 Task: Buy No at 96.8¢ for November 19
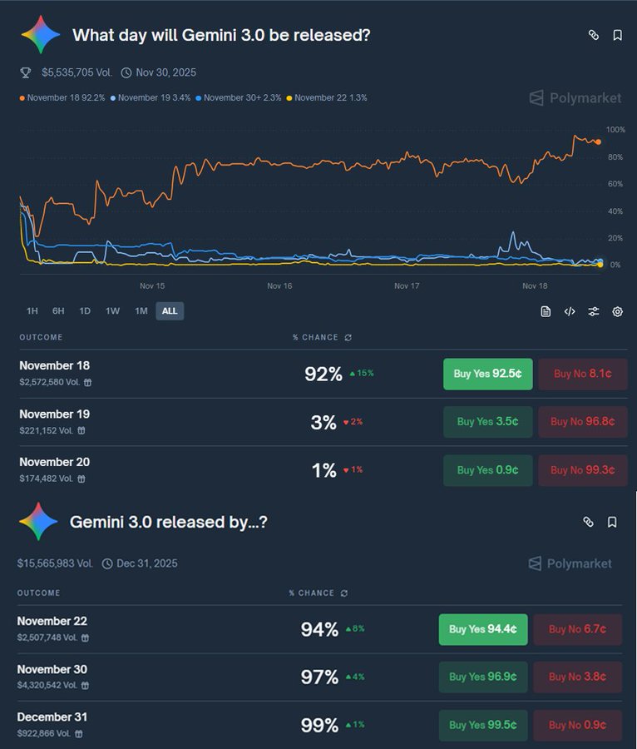pyautogui.click(x=583, y=422)
